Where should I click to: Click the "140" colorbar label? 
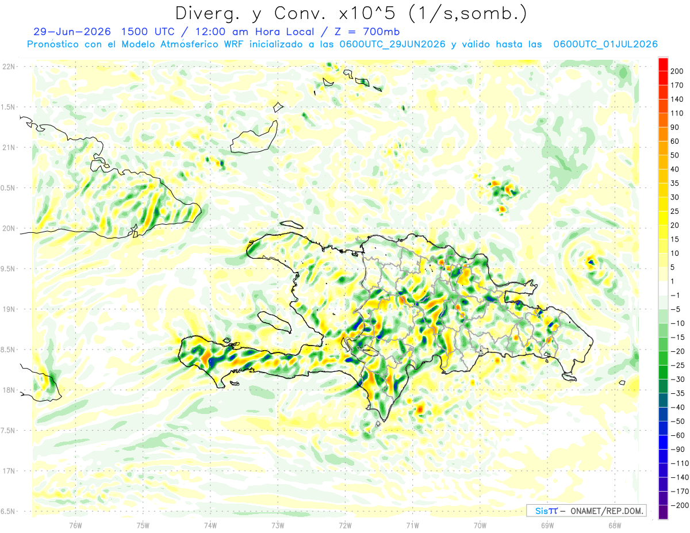pos(678,98)
